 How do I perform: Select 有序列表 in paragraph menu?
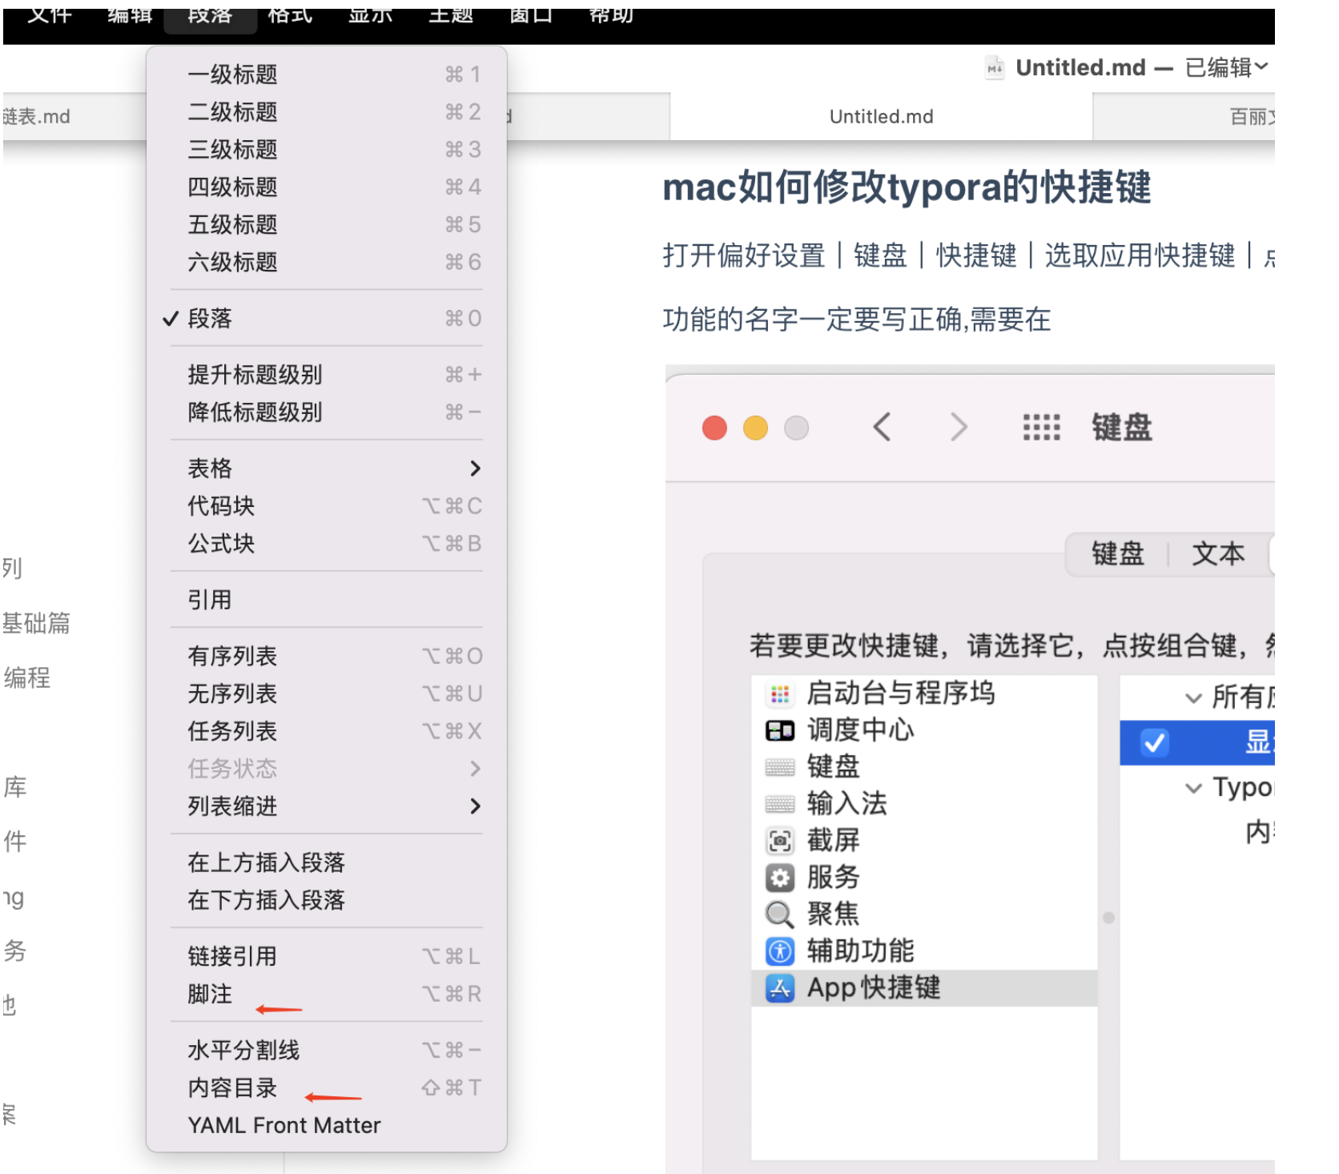327,657
